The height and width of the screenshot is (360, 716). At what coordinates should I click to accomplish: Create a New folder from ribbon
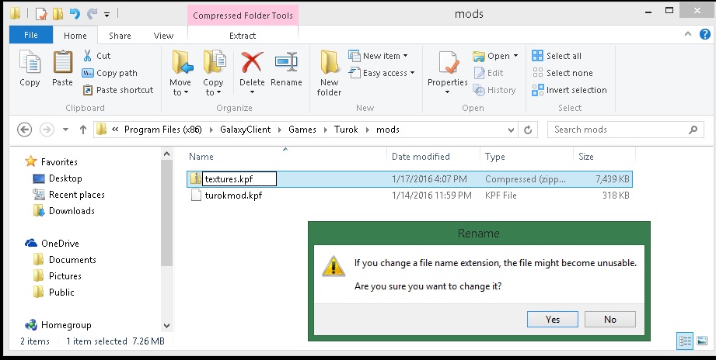tap(329, 71)
